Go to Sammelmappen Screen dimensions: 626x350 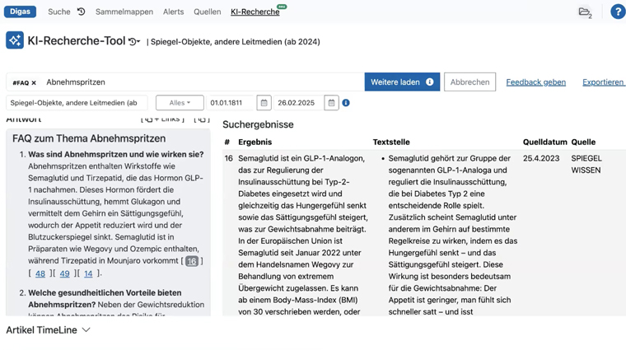tap(124, 12)
